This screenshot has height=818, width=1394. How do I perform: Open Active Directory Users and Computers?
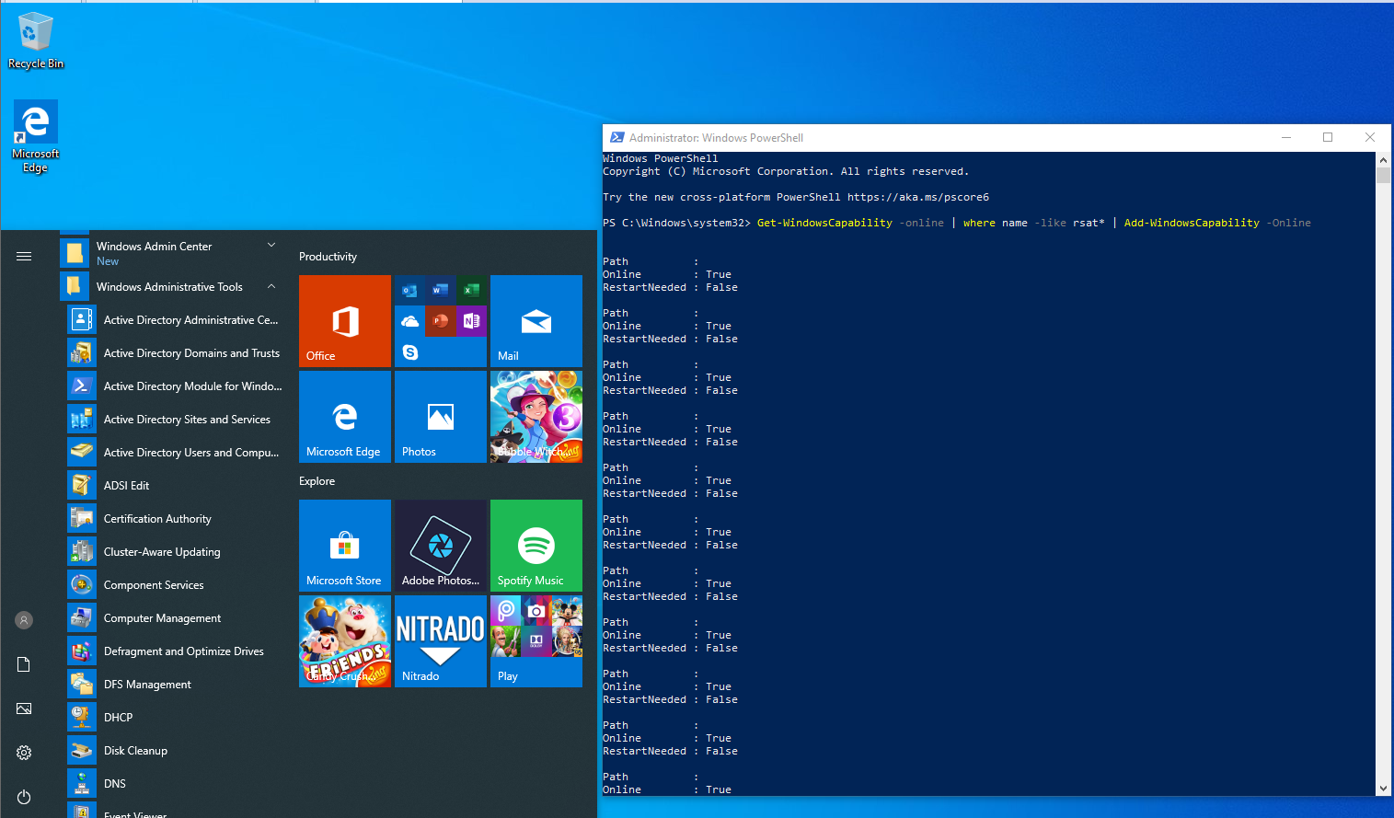(192, 452)
